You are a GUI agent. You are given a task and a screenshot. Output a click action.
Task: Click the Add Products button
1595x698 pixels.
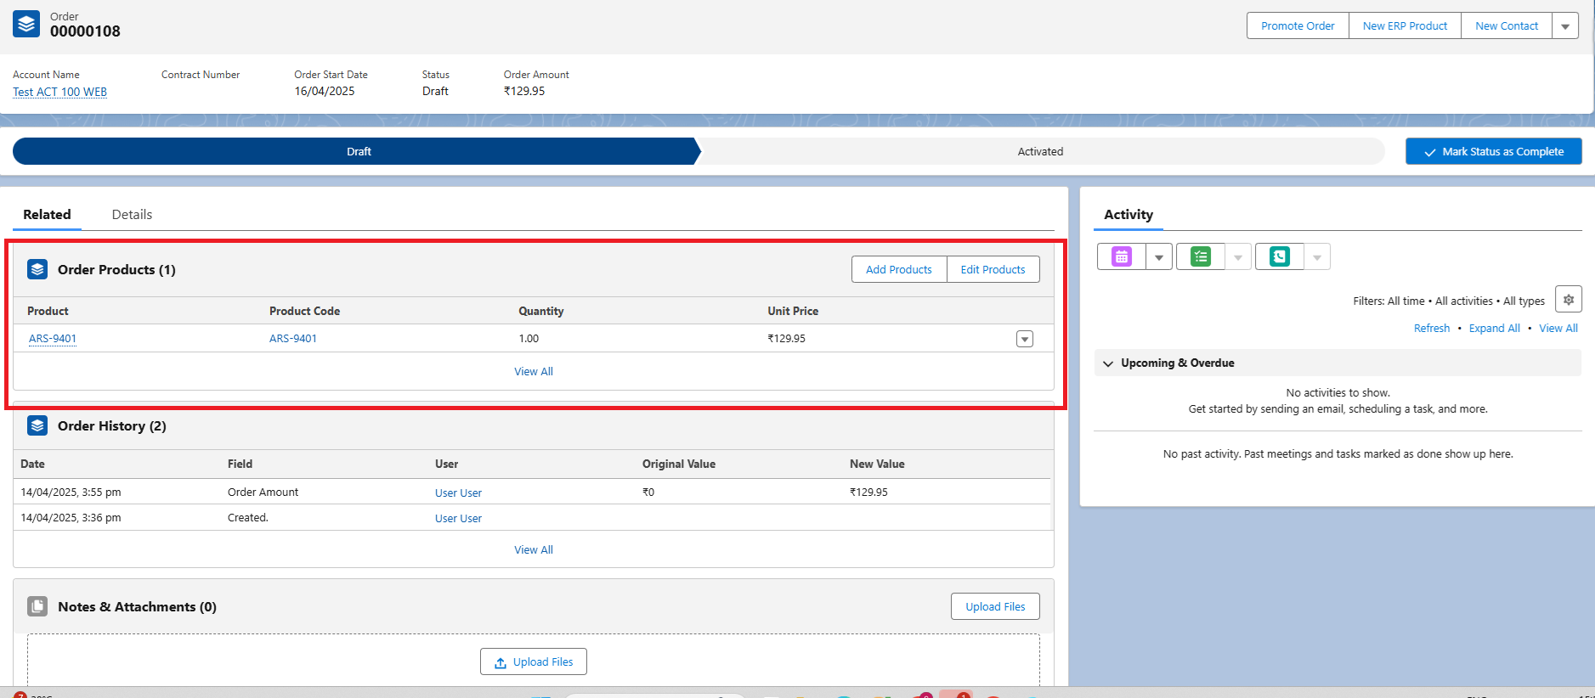tap(899, 269)
